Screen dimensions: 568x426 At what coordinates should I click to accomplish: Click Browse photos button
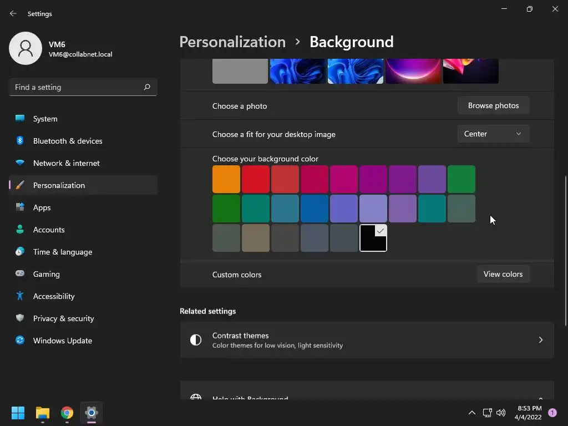(493, 105)
